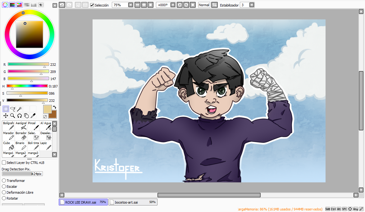This screenshot has height=212, width=365.
Task: Select the Move tool
Action: tap(6, 116)
